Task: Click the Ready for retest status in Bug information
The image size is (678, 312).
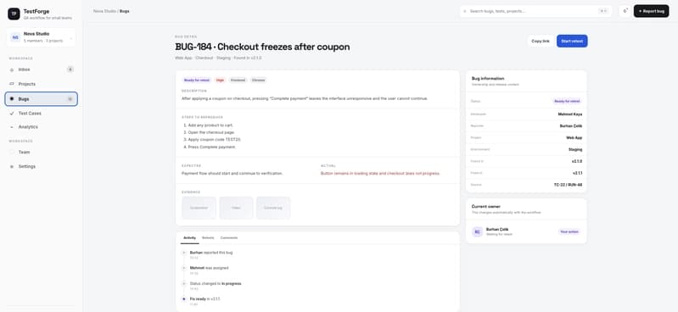Action: (567, 101)
